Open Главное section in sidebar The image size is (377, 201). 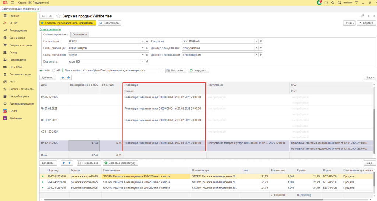14,16
